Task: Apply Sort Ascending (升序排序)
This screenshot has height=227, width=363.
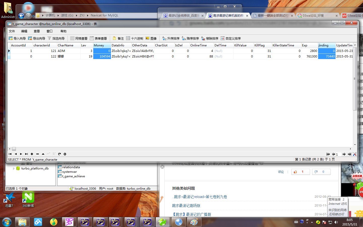Action: (x=171, y=38)
